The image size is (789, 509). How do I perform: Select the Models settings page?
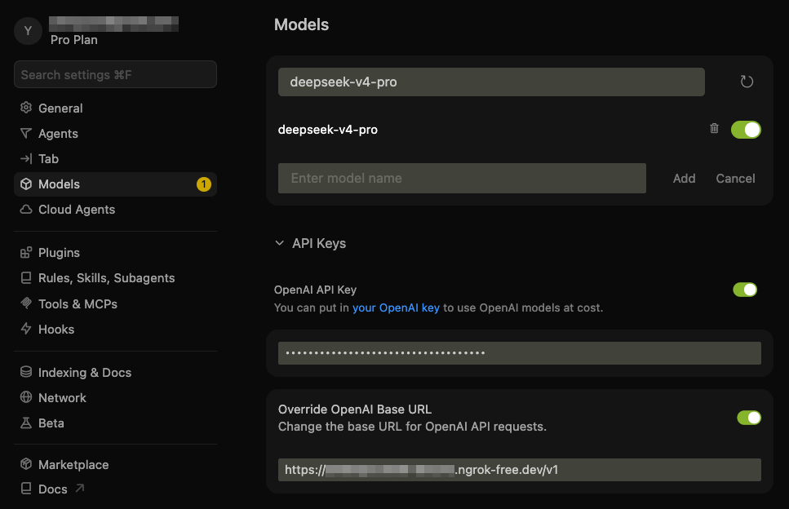tap(115, 184)
